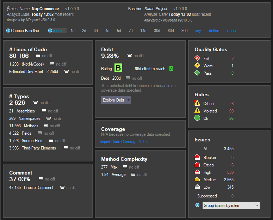Viewport: 273px width, 220px height.
Task: Click the 3 996 Third-Party Elements entry
Action: pos(32,148)
